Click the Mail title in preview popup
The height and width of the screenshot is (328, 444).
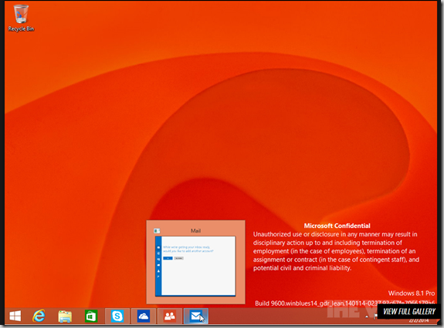pos(195,231)
